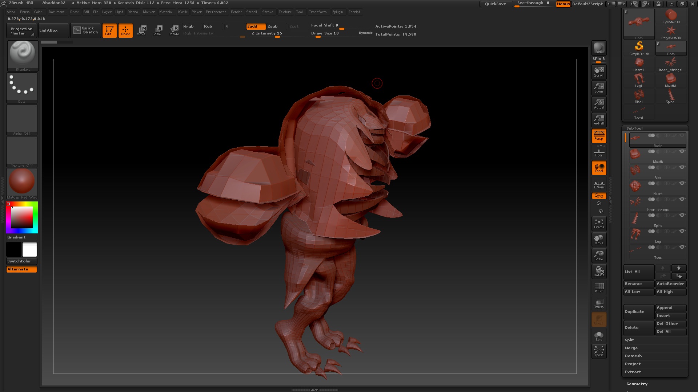Click the Solo mode icon

point(599,336)
